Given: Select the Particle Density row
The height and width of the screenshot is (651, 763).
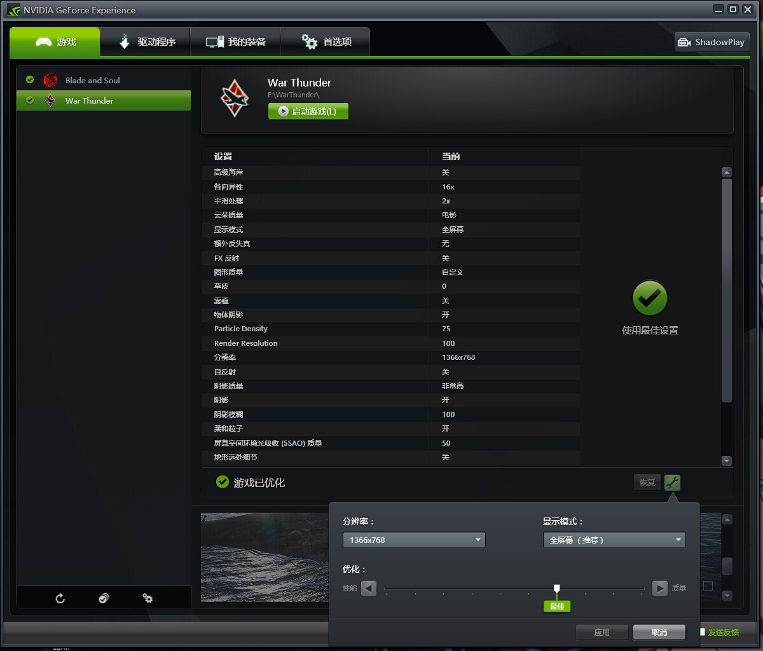Looking at the screenshot, I should pos(390,329).
